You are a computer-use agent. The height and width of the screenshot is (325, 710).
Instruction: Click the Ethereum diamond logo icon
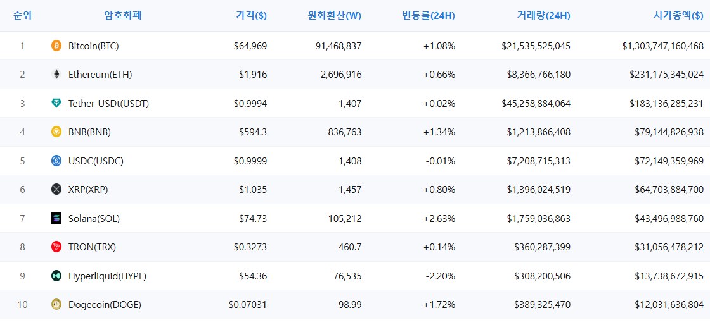tap(56, 75)
